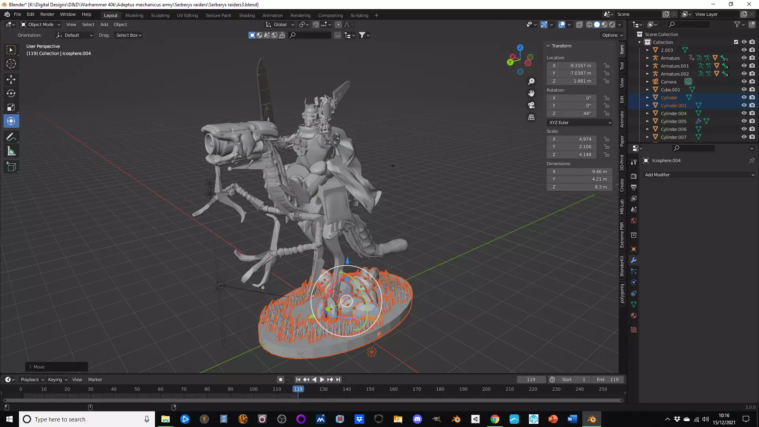759x427 pixels.
Task: Click the outliner search field
Action: (688, 25)
